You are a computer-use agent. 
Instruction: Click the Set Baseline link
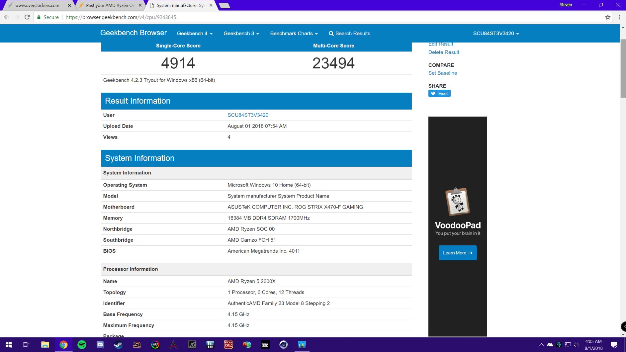coord(443,73)
